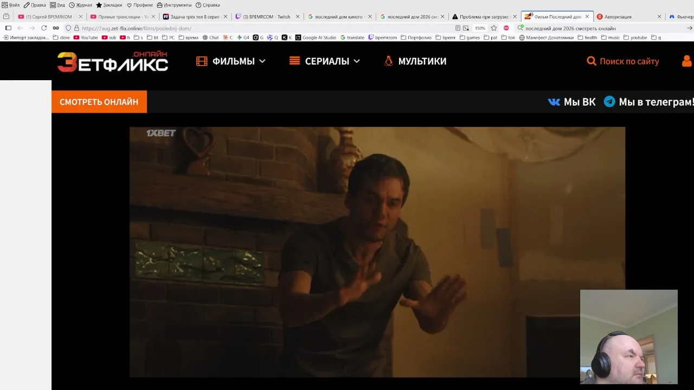Click the red blocker icon in address bar
This screenshot has width=694, height=390.
coord(506,28)
